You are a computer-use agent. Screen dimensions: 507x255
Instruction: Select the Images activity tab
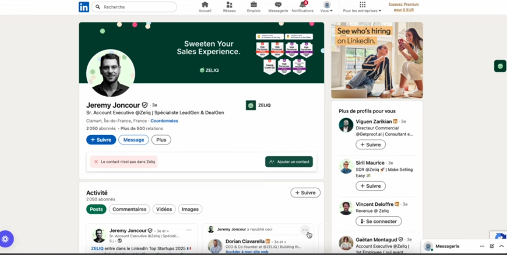[190, 209]
